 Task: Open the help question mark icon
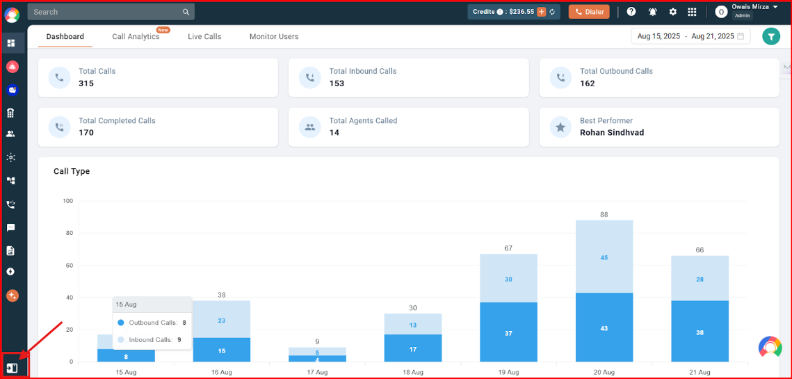[x=631, y=12]
